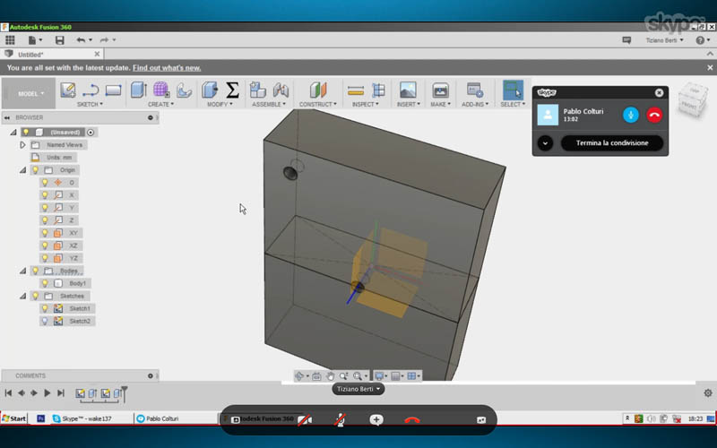Viewport: 717px width, 448px height.
Task: Click the Pan hand icon
Action: coord(330,375)
